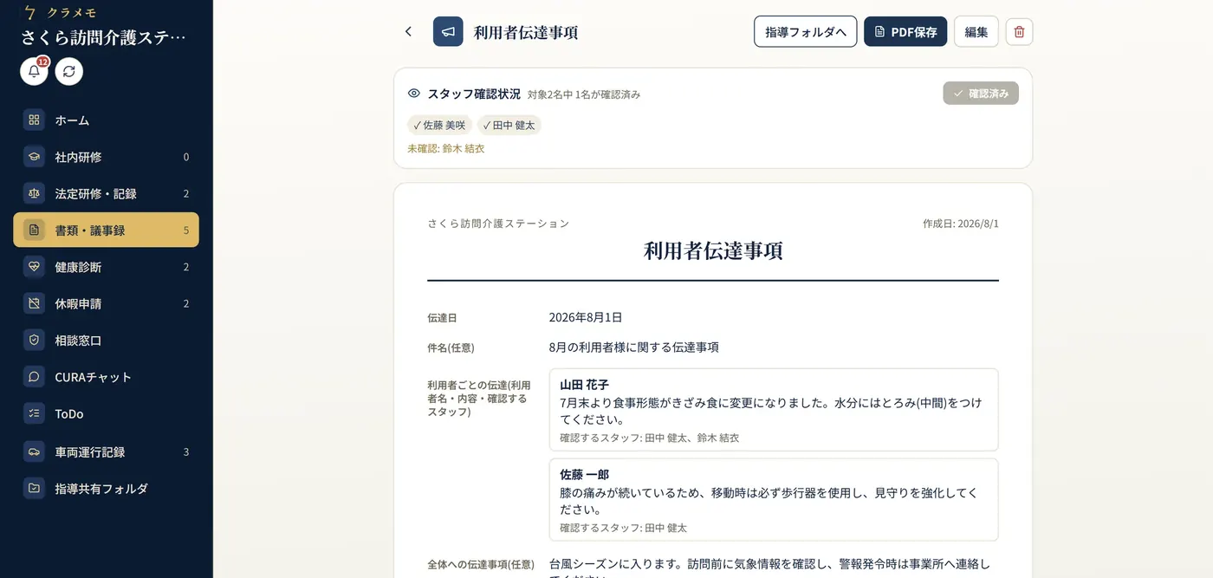Image resolution: width=1213 pixels, height=578 pixels.
Task: Click the 山田 花子 message card
Action: (x=774, y=410)
